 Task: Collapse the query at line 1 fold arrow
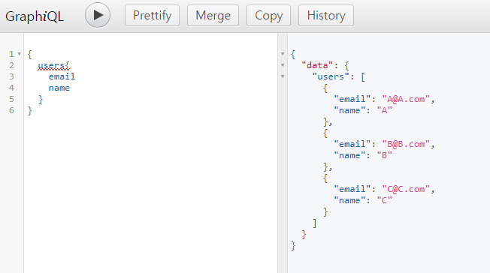[20, 54]
